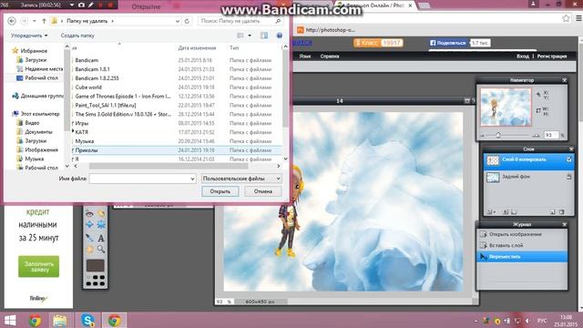Select the Приколы folder row
Screen dimensions: 583x328
pos(177,150)
